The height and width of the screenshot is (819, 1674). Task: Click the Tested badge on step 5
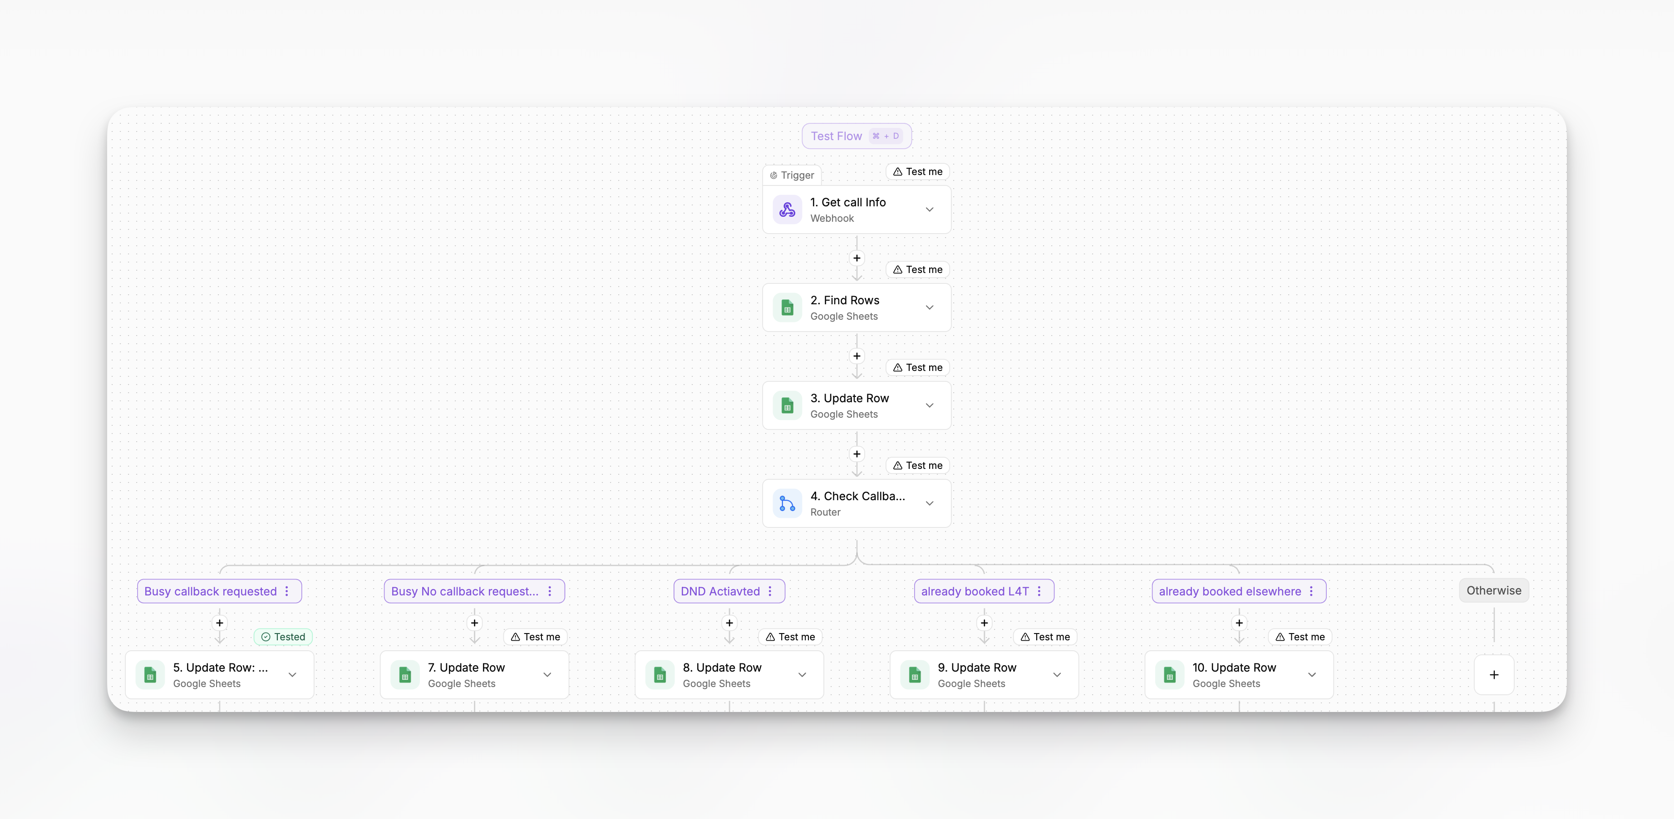click(283, 637)
